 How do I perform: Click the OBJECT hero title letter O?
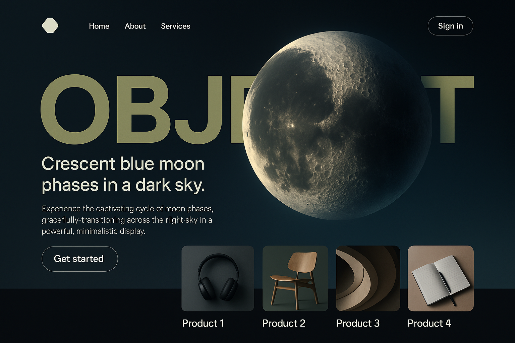point(75,110)
